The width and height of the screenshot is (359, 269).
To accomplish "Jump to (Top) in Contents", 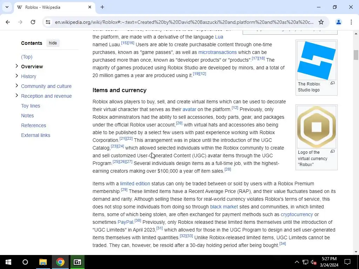I will point(27,57).
